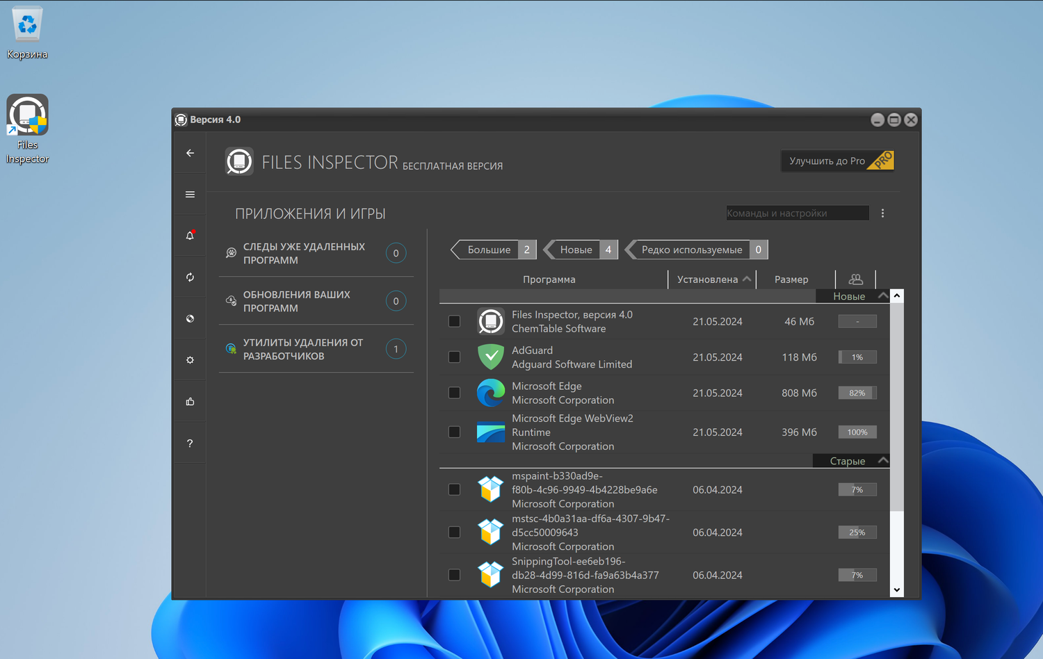This screenshot has height=659, width=1043.
Task: Click the Старые group header label
Action: tap(848, 461)
